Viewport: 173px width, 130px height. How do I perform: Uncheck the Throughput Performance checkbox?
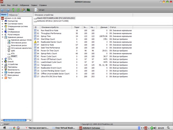[x=35, y=33]
